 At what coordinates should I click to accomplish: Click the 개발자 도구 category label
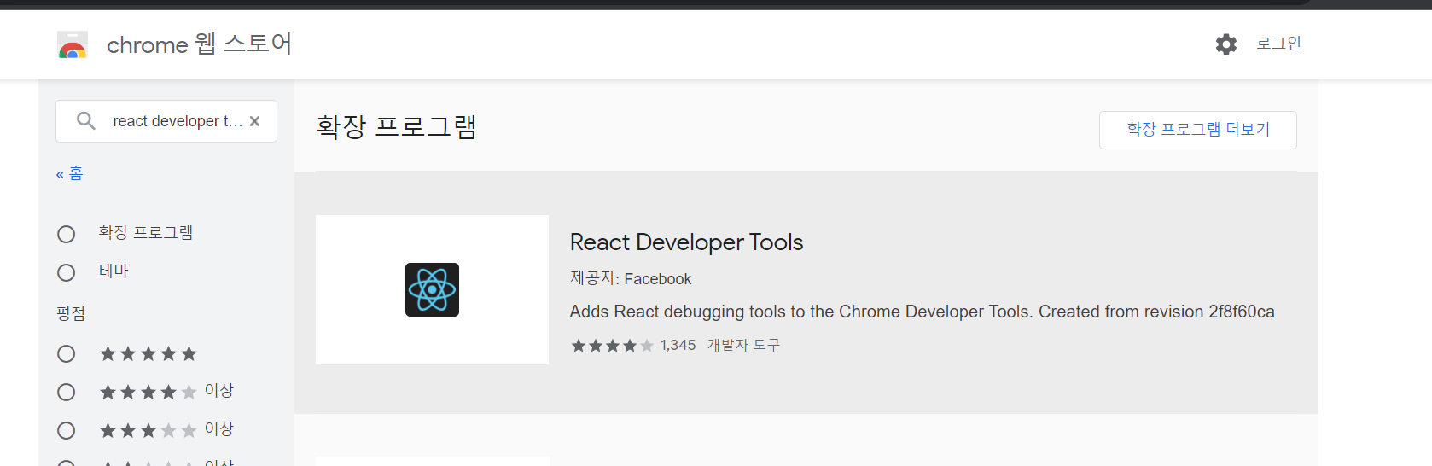[x=743, y=346]
